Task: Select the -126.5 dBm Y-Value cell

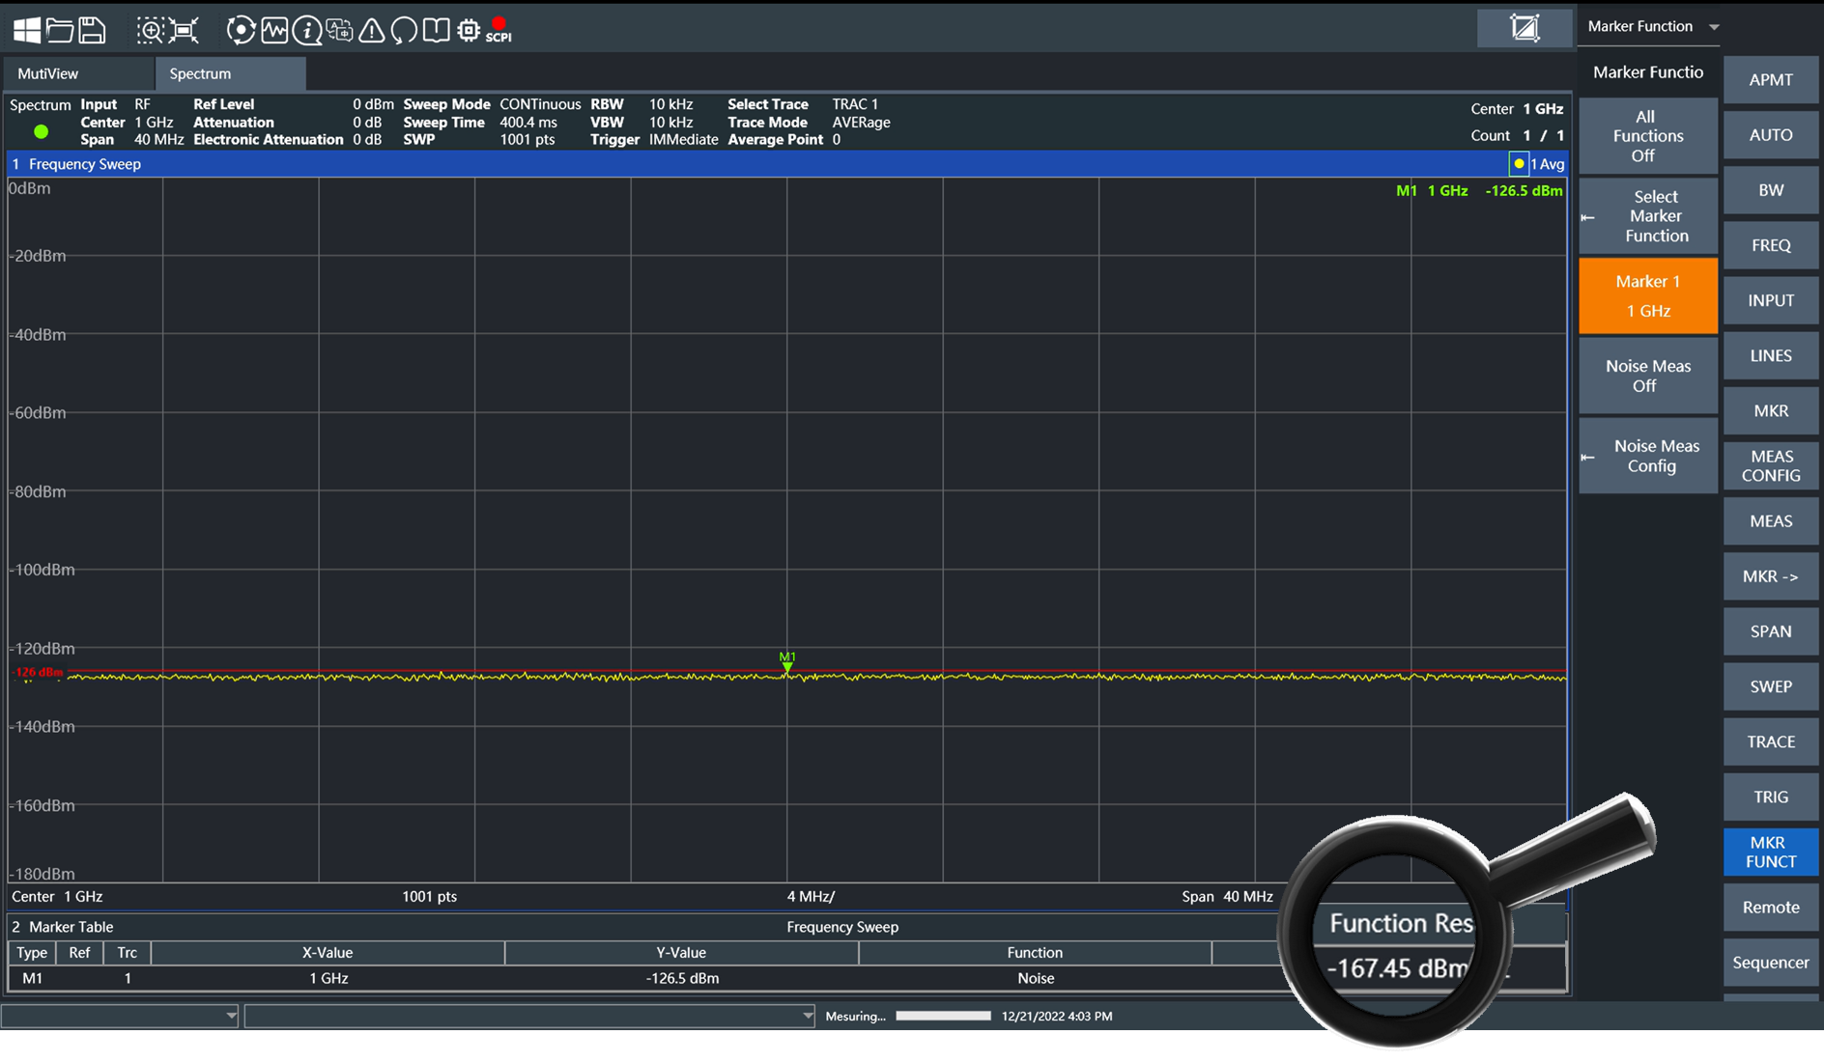Action: click(682, 978)
